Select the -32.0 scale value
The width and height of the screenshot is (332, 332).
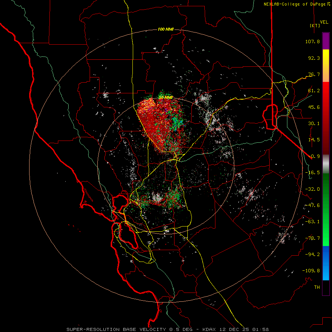[x=312, y=189]
